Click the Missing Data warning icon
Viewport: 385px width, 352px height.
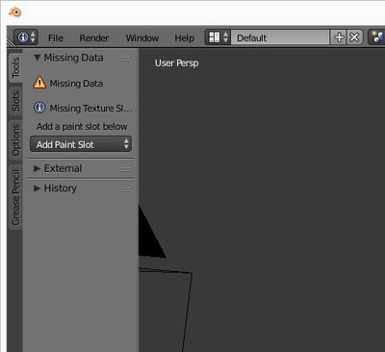point(39,83)
